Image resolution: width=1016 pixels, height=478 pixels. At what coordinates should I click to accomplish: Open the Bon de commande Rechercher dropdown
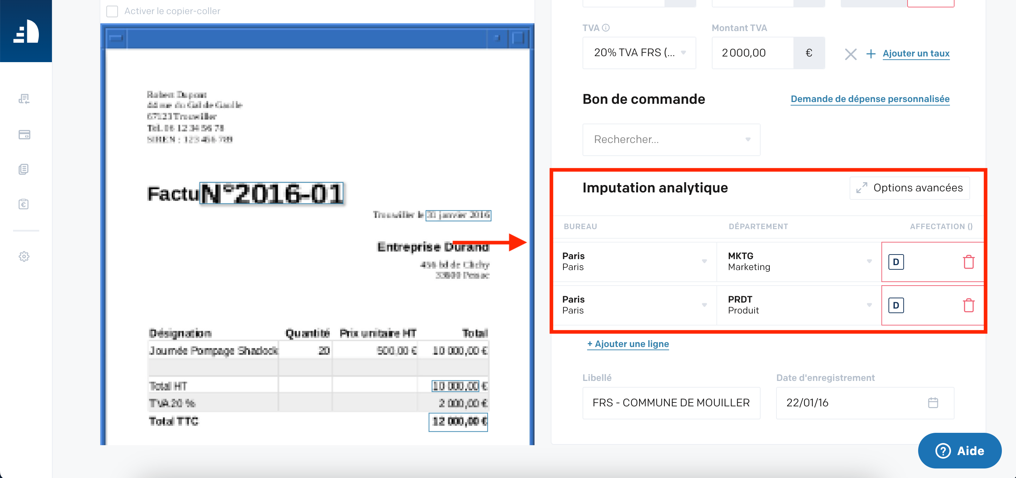point(671,139)
